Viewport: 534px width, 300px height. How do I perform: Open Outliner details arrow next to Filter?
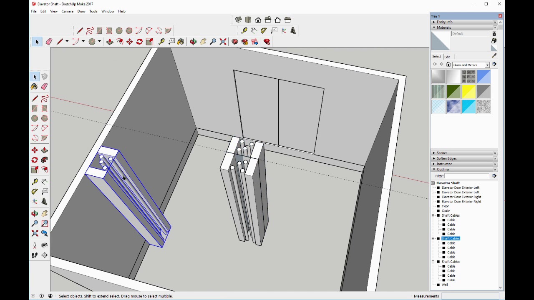(x=494, y=176)
